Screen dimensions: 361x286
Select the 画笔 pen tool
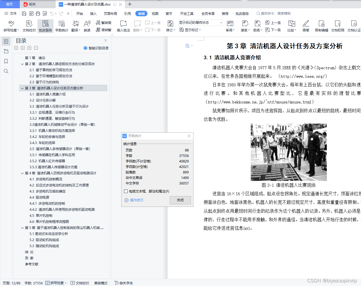click(x=306, y=26)
